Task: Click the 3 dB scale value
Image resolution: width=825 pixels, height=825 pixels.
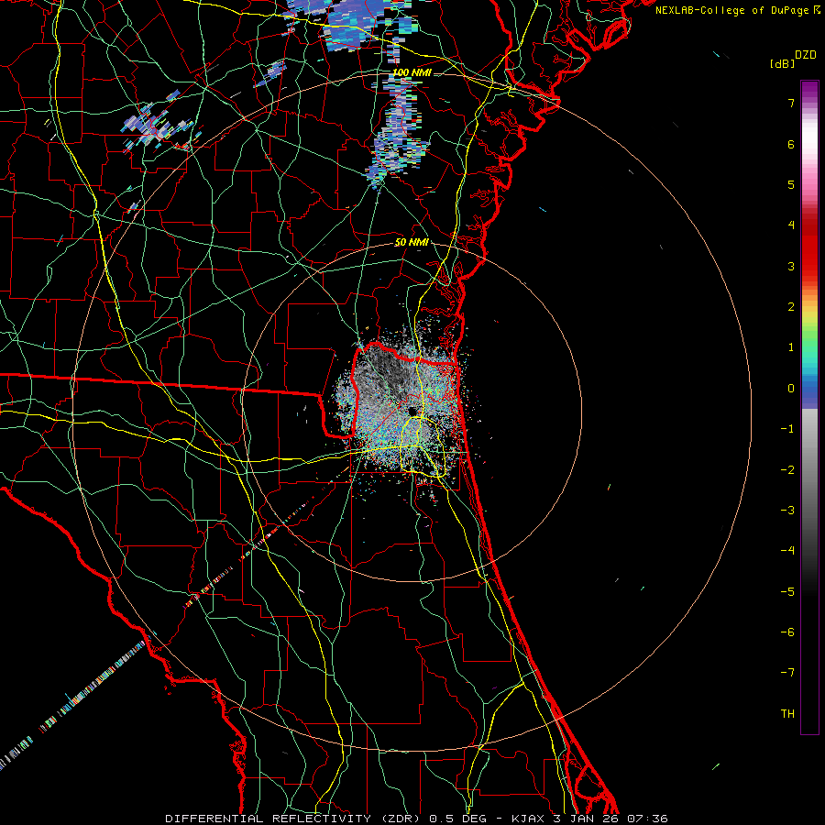Action: click(791, 266)
